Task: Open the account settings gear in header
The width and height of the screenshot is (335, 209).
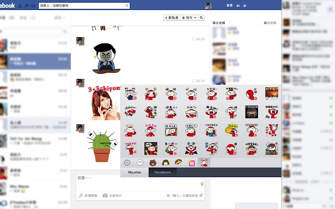Action: 244,6
